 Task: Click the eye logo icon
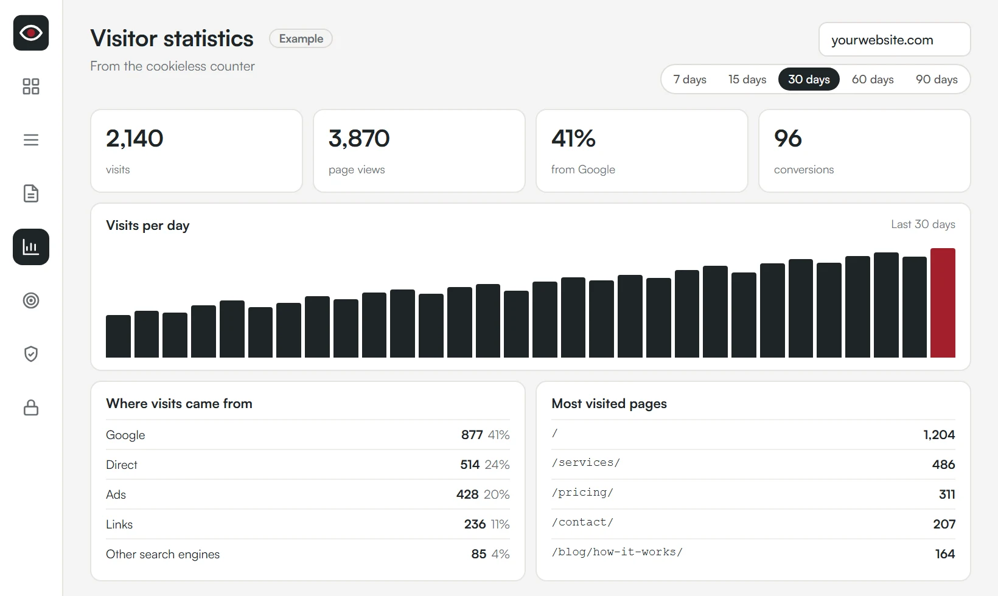pos(31,33)
